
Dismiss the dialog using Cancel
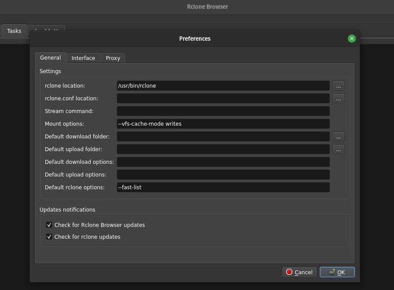pyautogui.click(x=299, y=272)
